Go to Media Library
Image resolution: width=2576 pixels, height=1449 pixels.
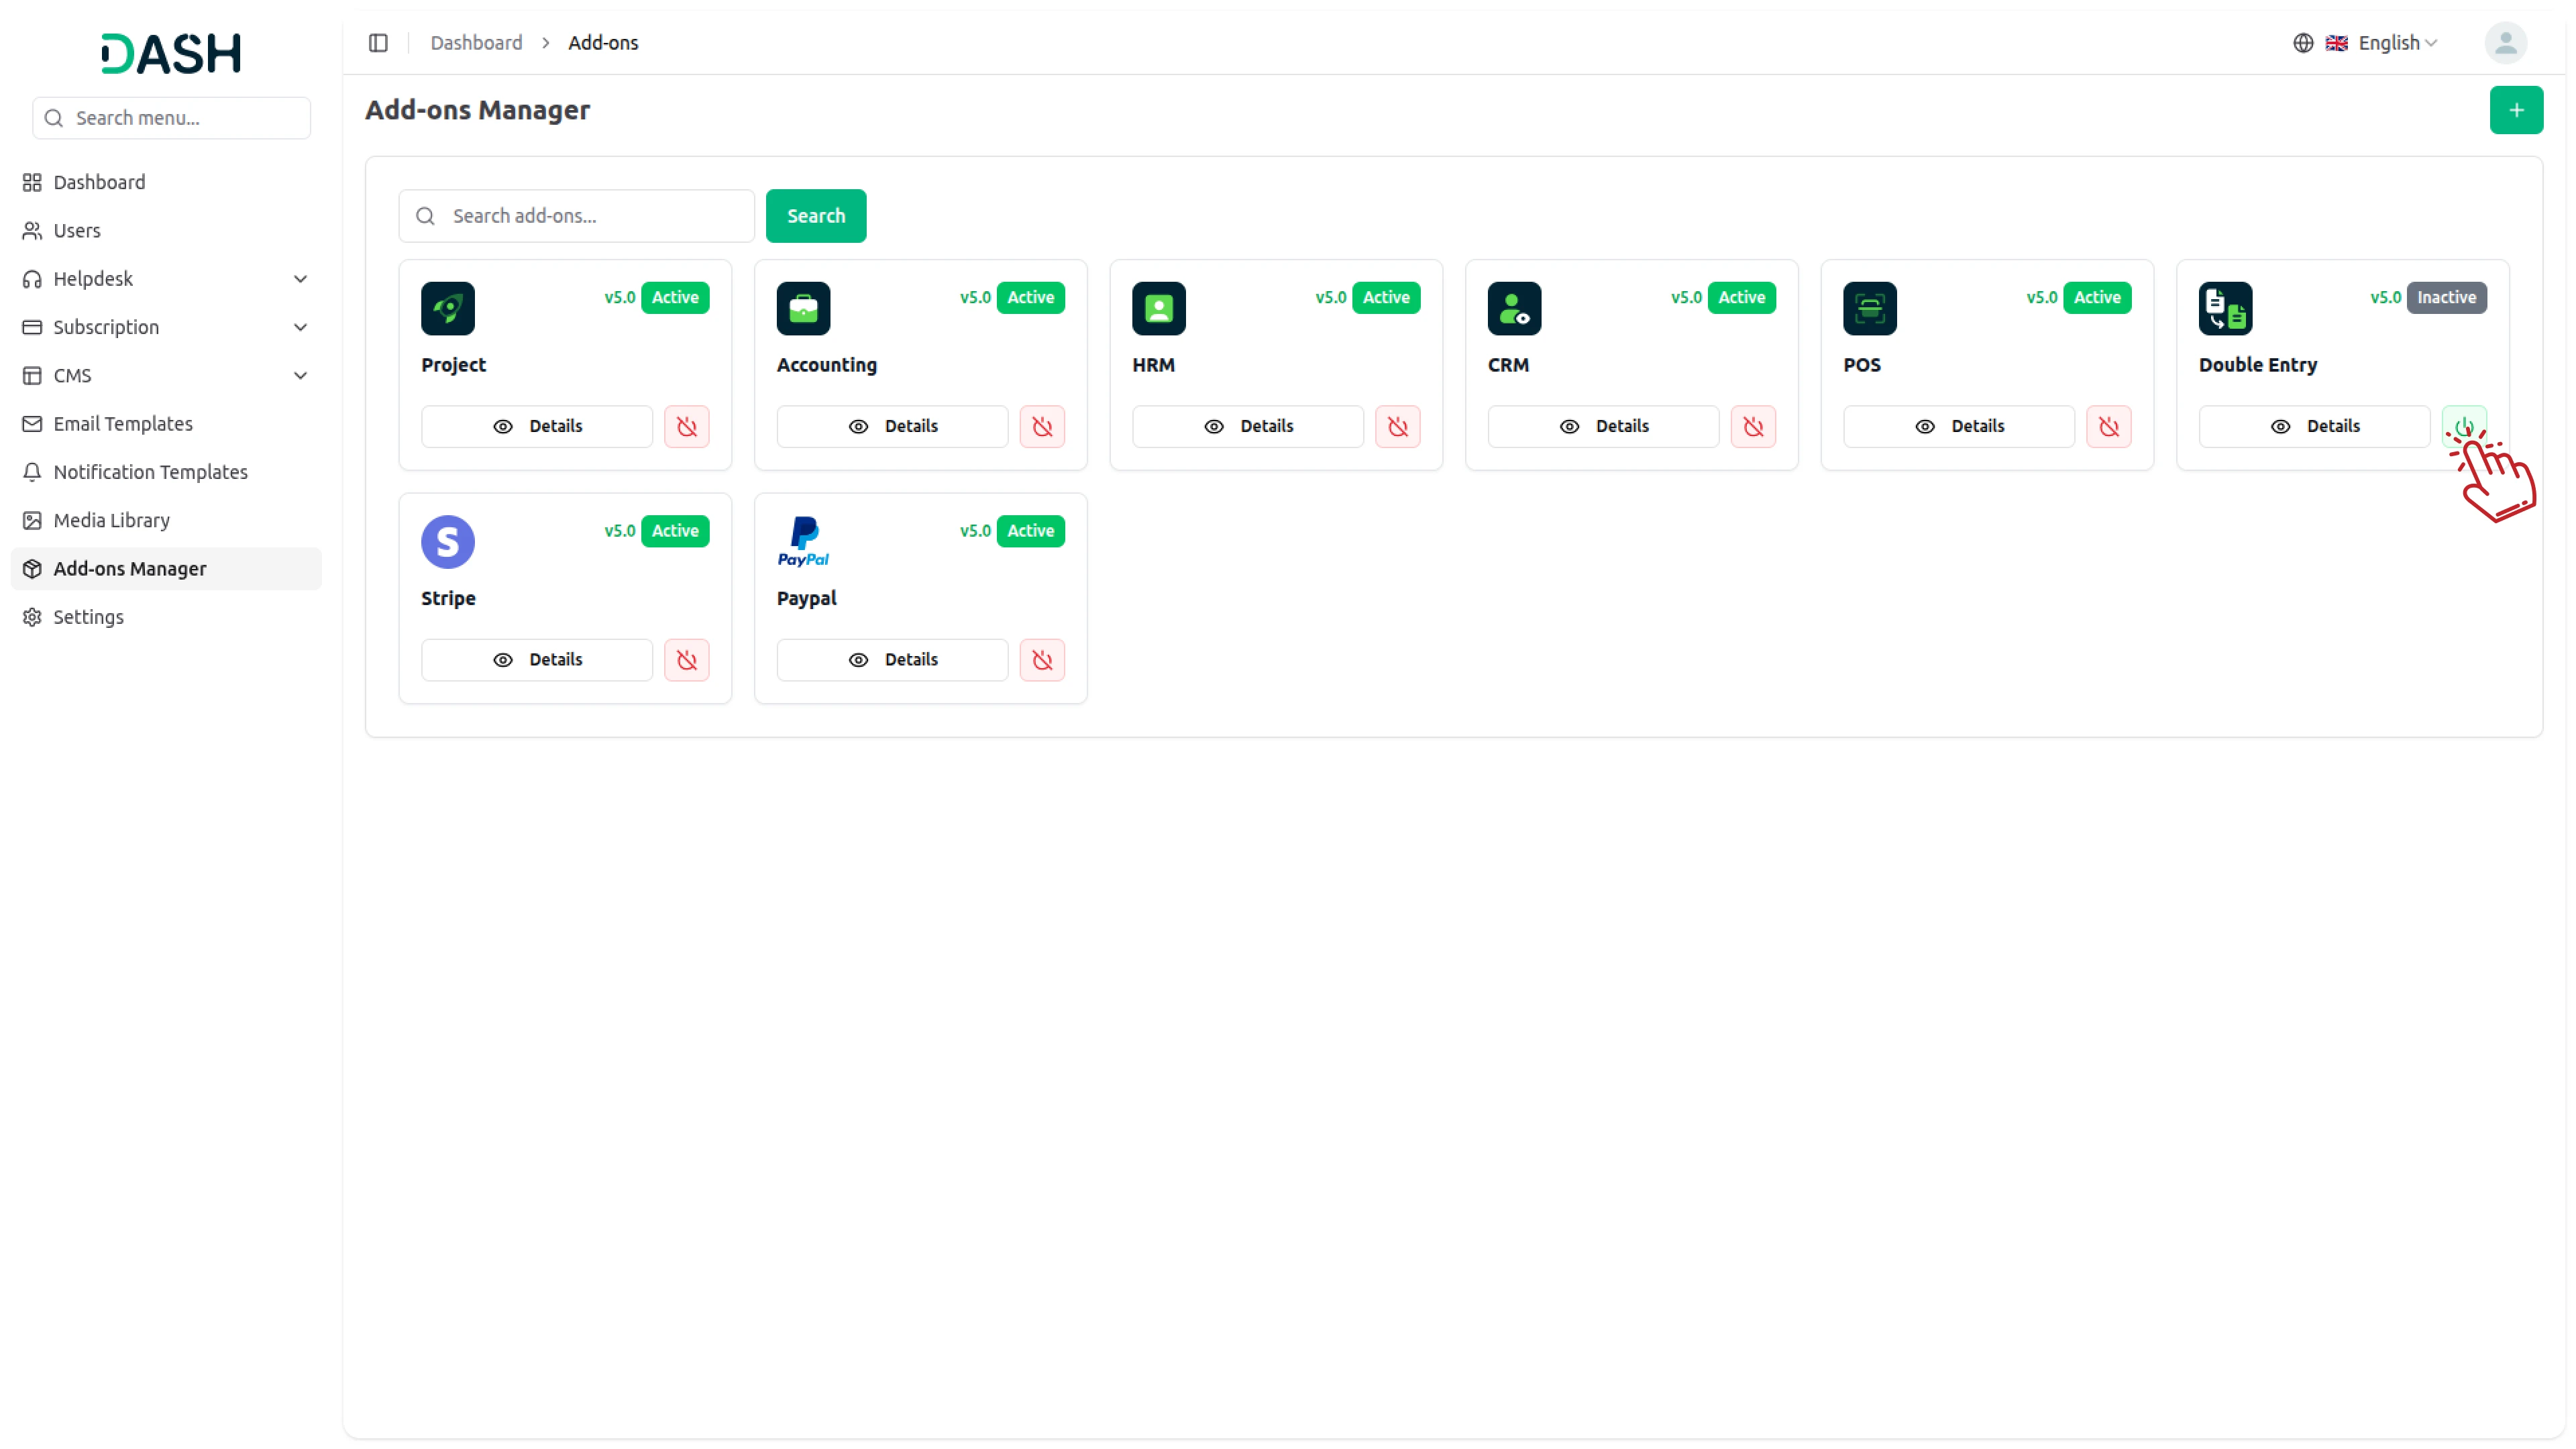tap(111, 520)
